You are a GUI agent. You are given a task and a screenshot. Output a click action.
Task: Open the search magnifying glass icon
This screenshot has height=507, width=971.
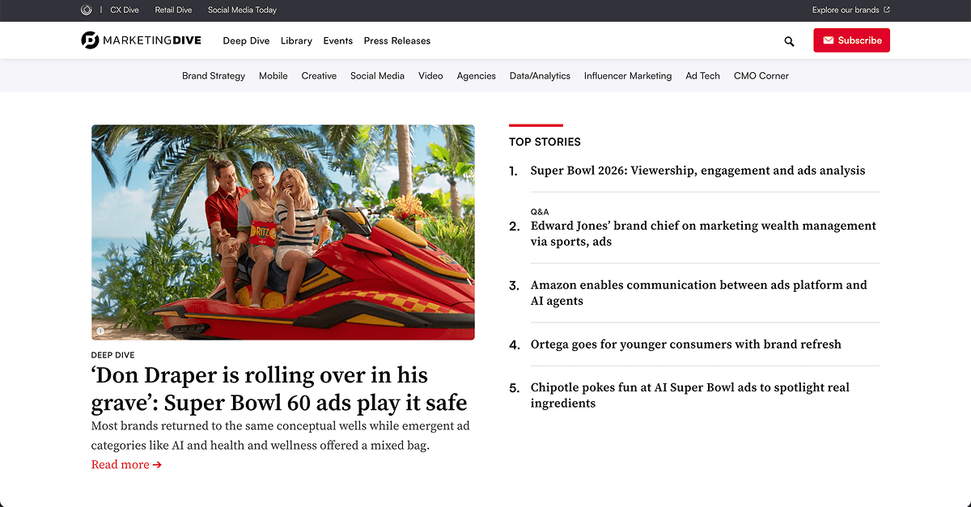point(789,40)
